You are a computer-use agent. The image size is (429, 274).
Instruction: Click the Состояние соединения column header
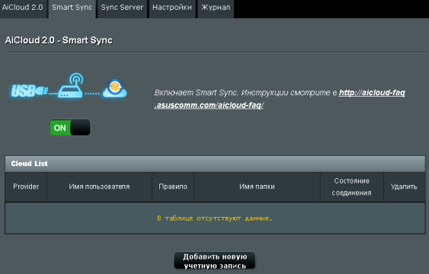pyautogui.click(x=352, y=187)
